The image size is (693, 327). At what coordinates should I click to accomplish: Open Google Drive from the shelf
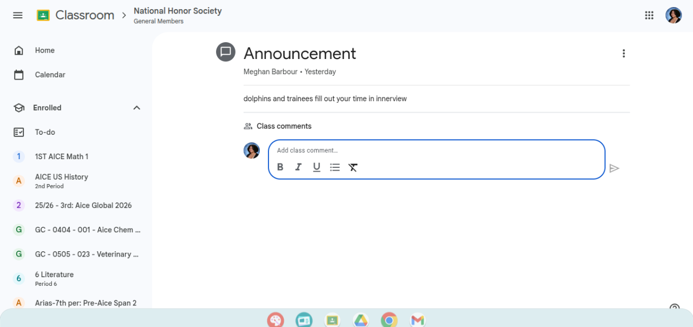[361, 320]
